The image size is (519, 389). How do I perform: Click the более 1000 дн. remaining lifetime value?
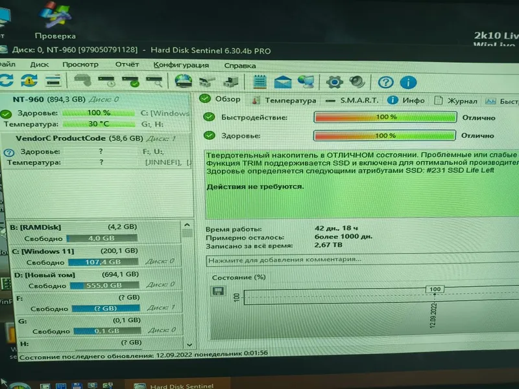tap(343, 236)
